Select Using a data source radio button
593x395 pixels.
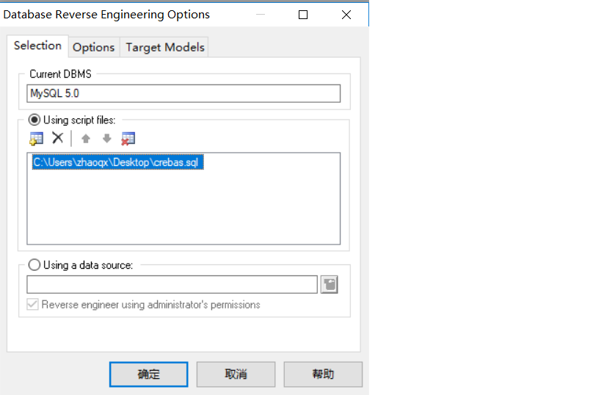(x=34, y=265)
